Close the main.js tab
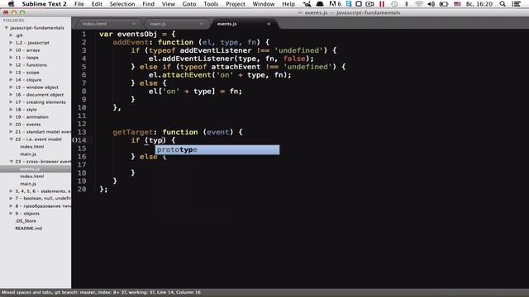 pyautogui.click(x=202, y=24)
